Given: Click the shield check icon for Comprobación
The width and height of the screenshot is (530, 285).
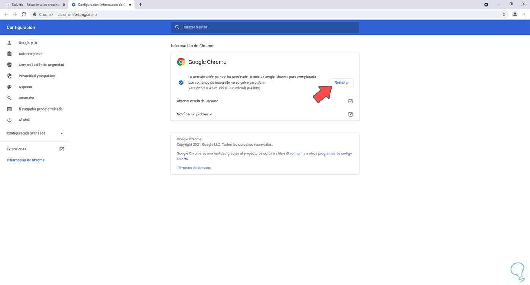Looking at the screenshot, I should point(9,65).
